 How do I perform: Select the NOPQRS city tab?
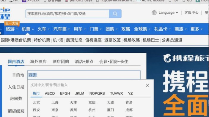pyautogui.click(x=97, y=93)
